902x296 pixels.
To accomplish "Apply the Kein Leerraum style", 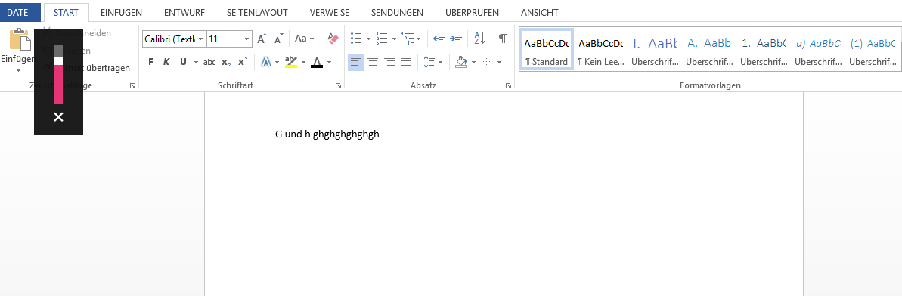I will tap(601, 50).
